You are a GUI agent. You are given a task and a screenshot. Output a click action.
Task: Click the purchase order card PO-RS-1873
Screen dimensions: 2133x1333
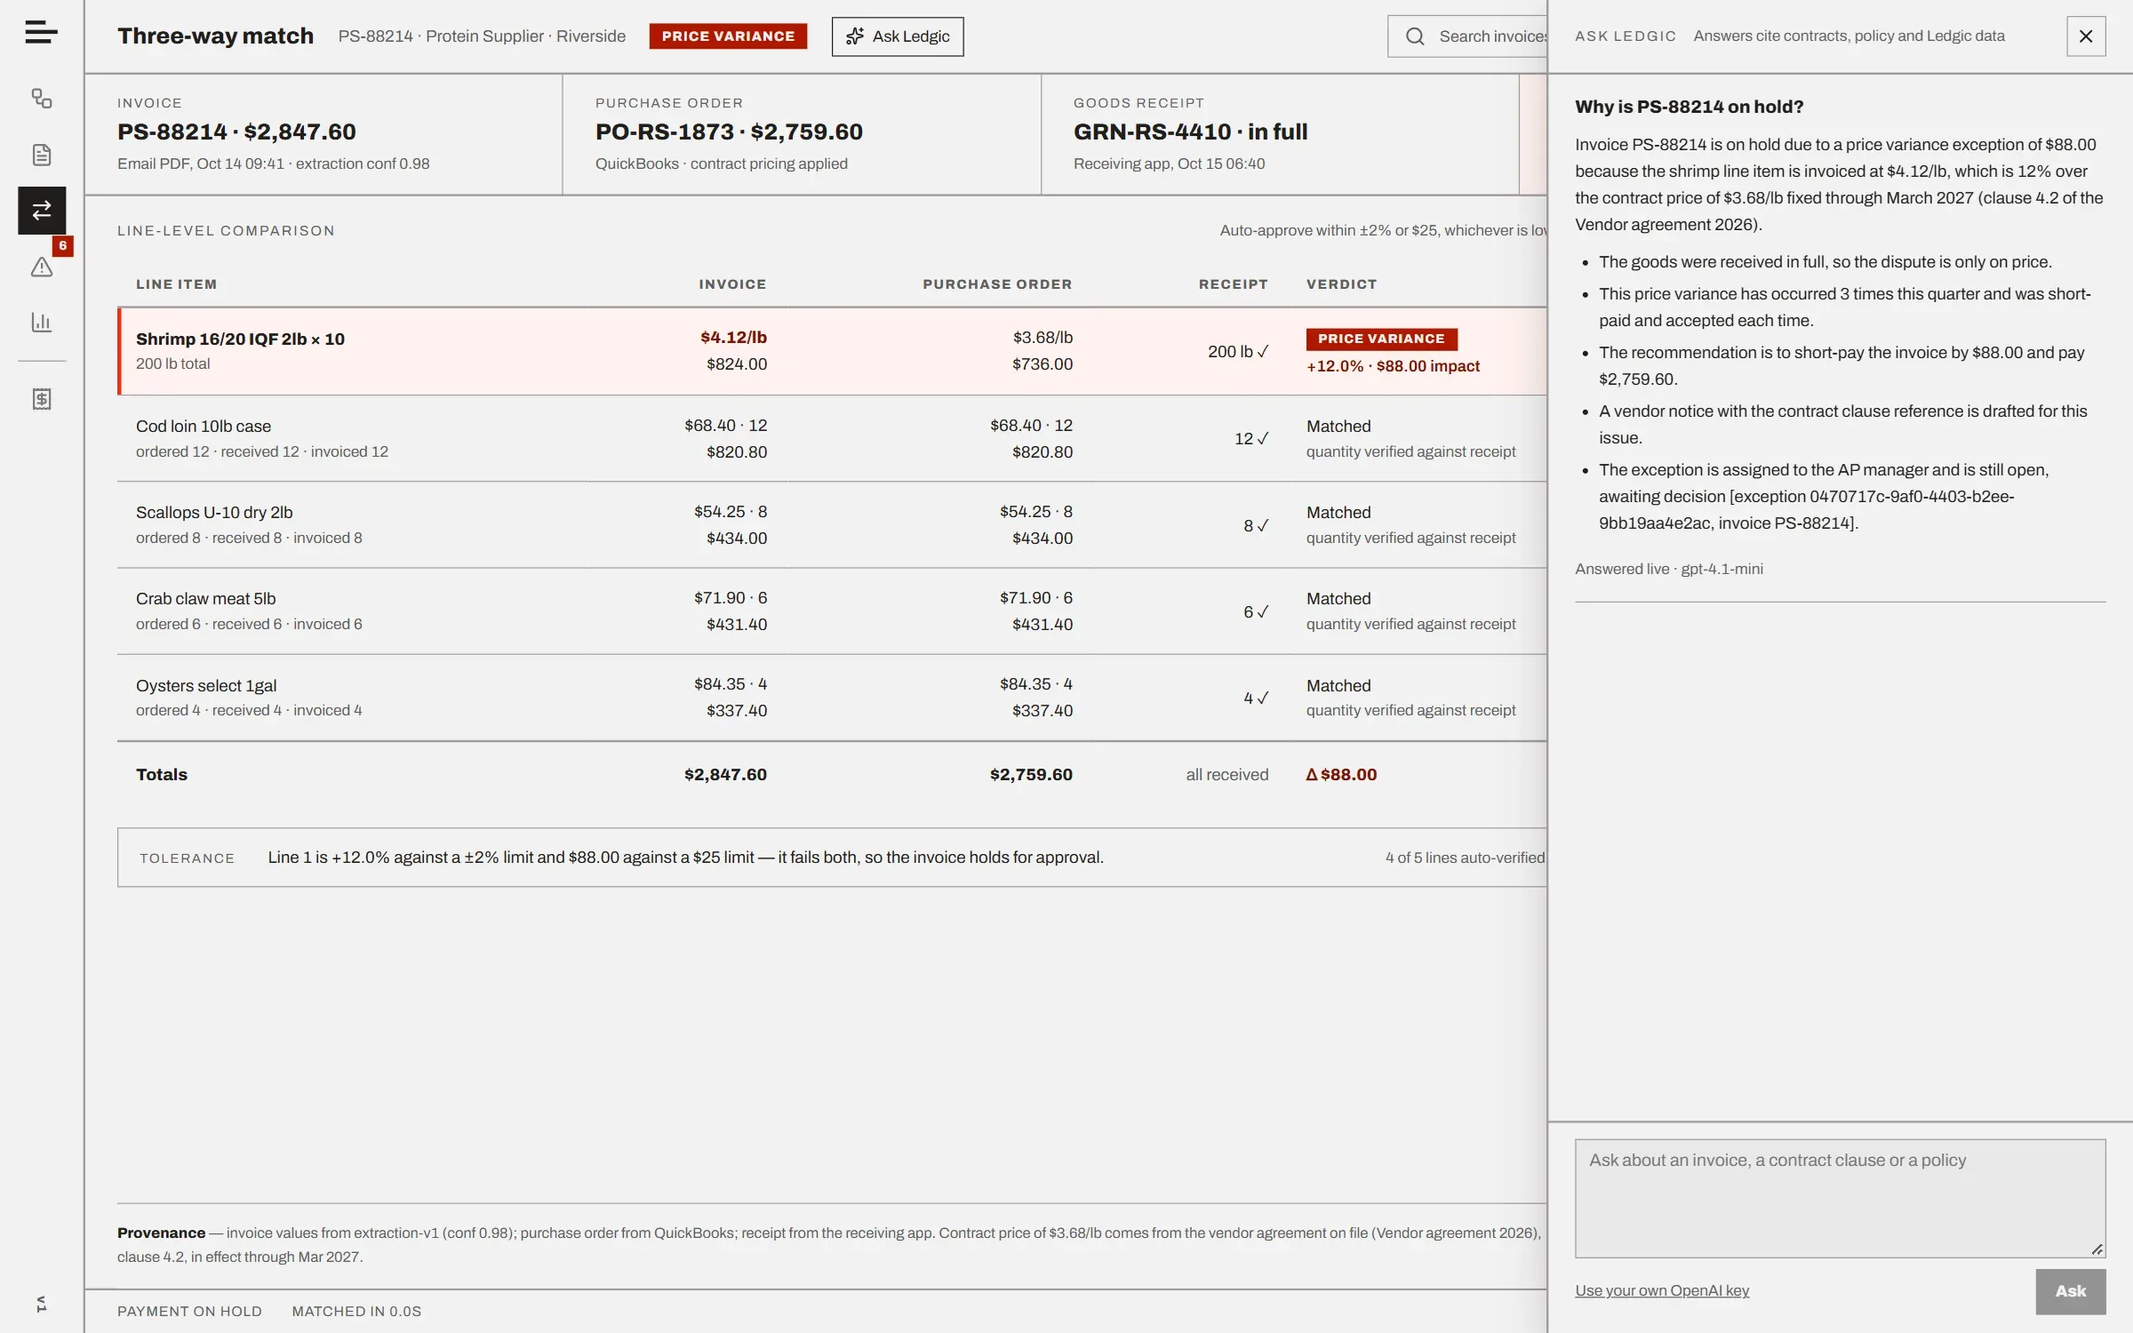click(802, 134)
